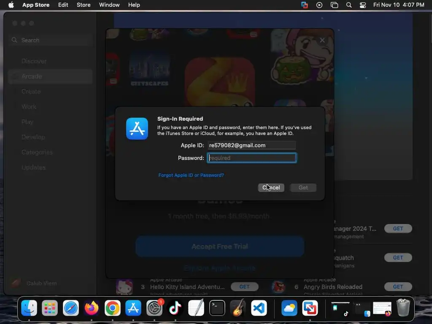Image resolution: width=432 pixels, height=324 pixels.
Task: Click the Cancel button in sign-in dialog
Action: point(271,188)
